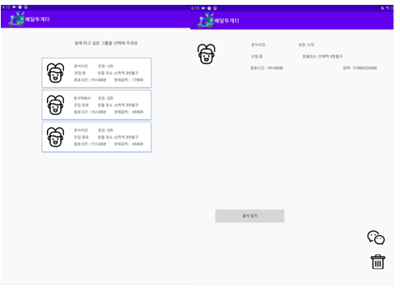Click the store name on the detail screen
The height and width of the screenshot is (295, 400).
click(x=258, y=45)
